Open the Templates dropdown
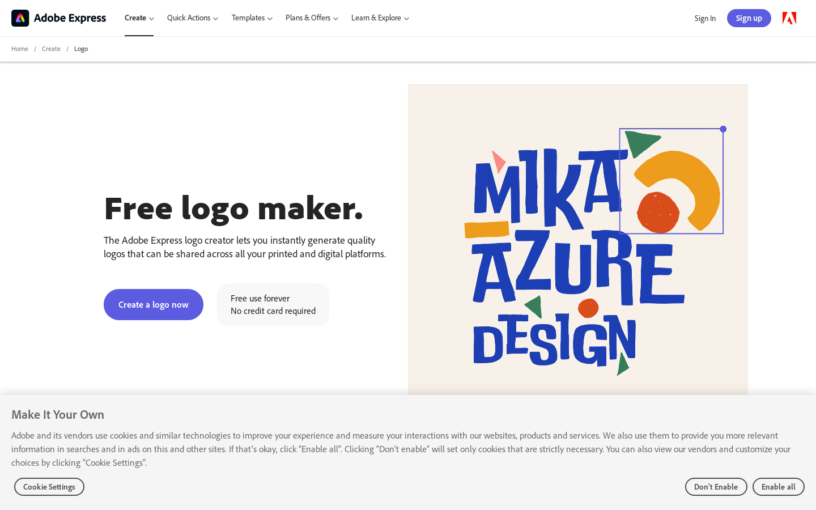Image resolution: width=816 pixels, height=510 pixels. point(252,18)
